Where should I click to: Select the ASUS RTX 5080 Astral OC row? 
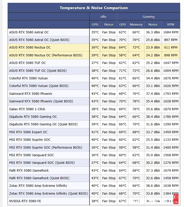29,32
